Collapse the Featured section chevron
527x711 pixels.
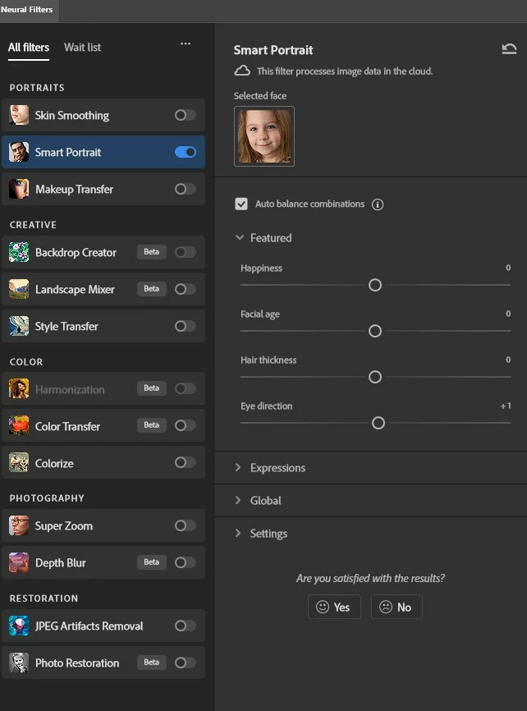[240, 237]
